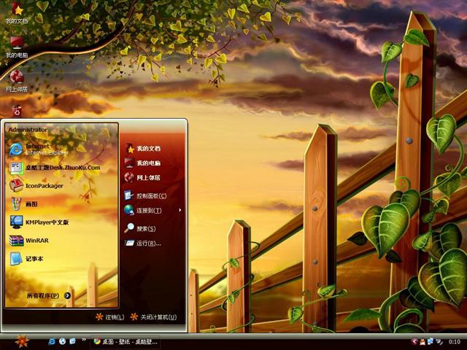Open the 我的文档 desktop icon
467x350 pixels.
point(18,12)
